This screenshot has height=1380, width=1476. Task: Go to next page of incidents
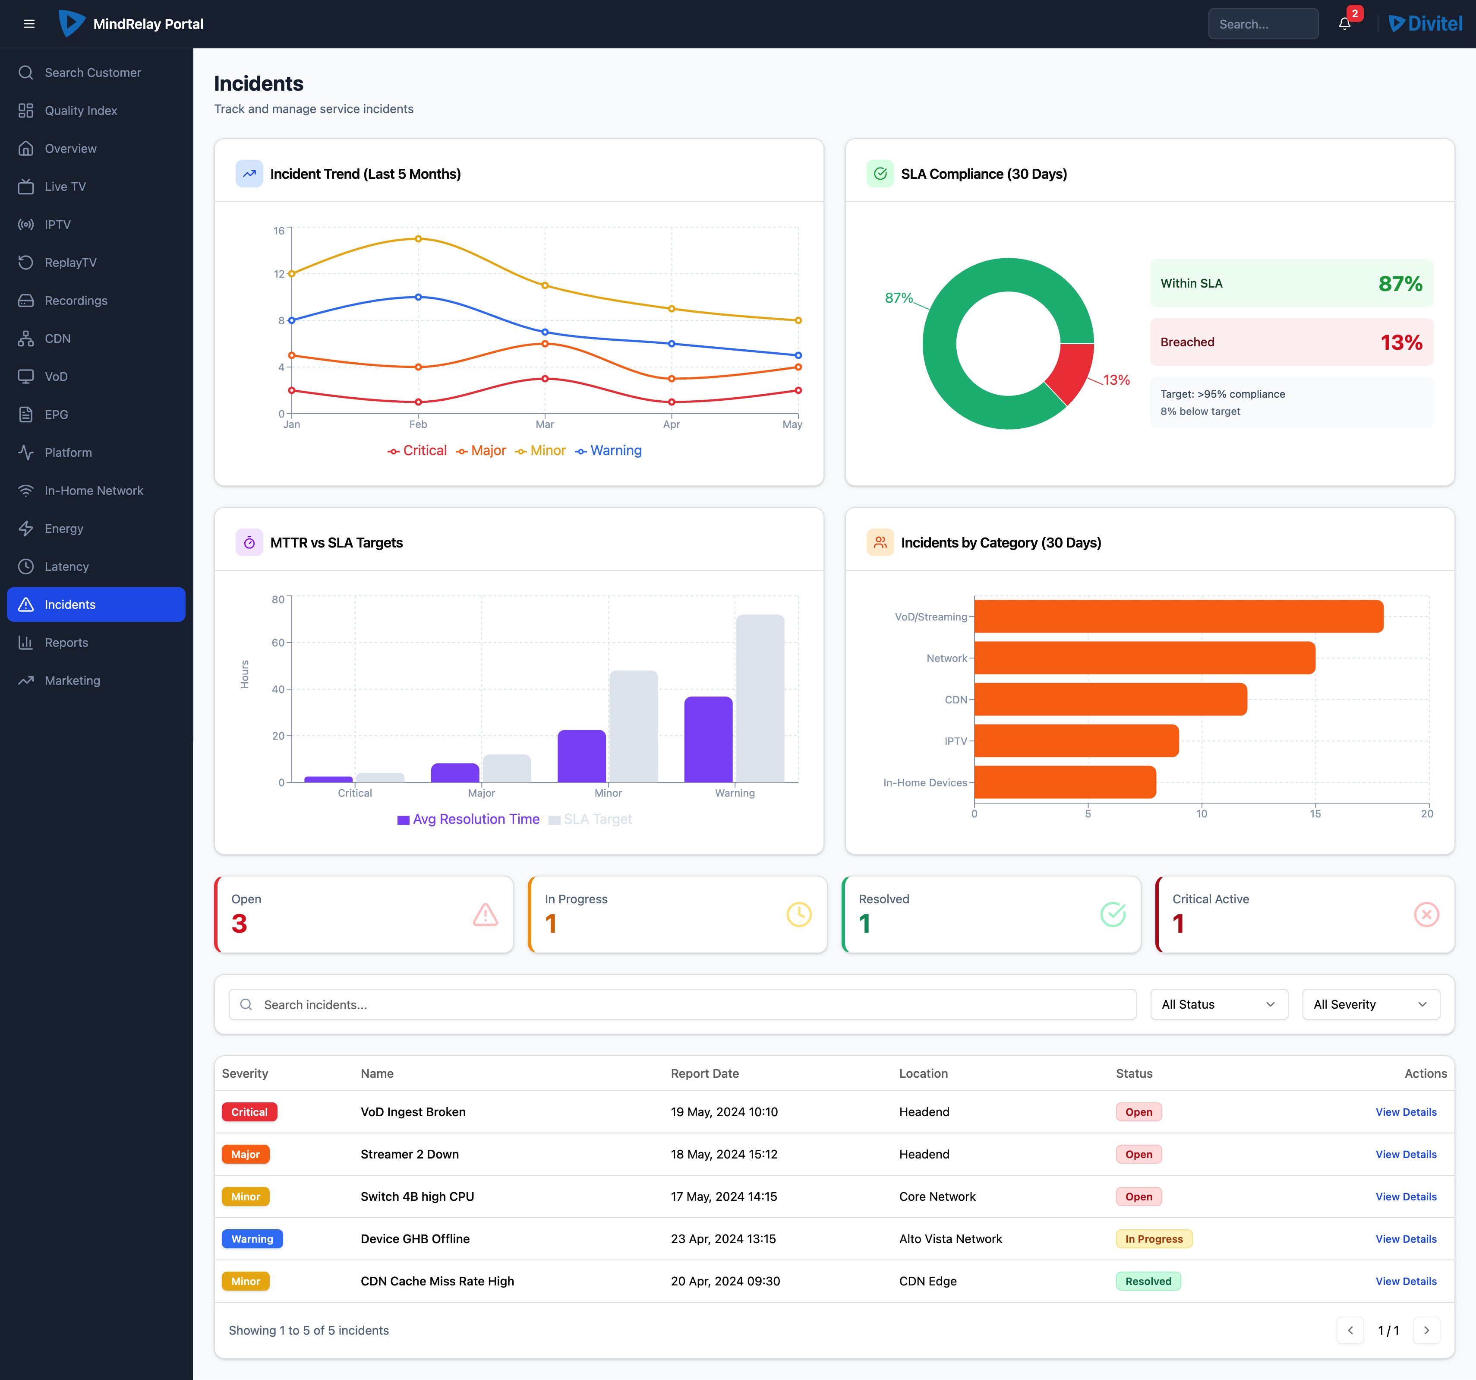pyautogui.click(x=1426, y=1330)
